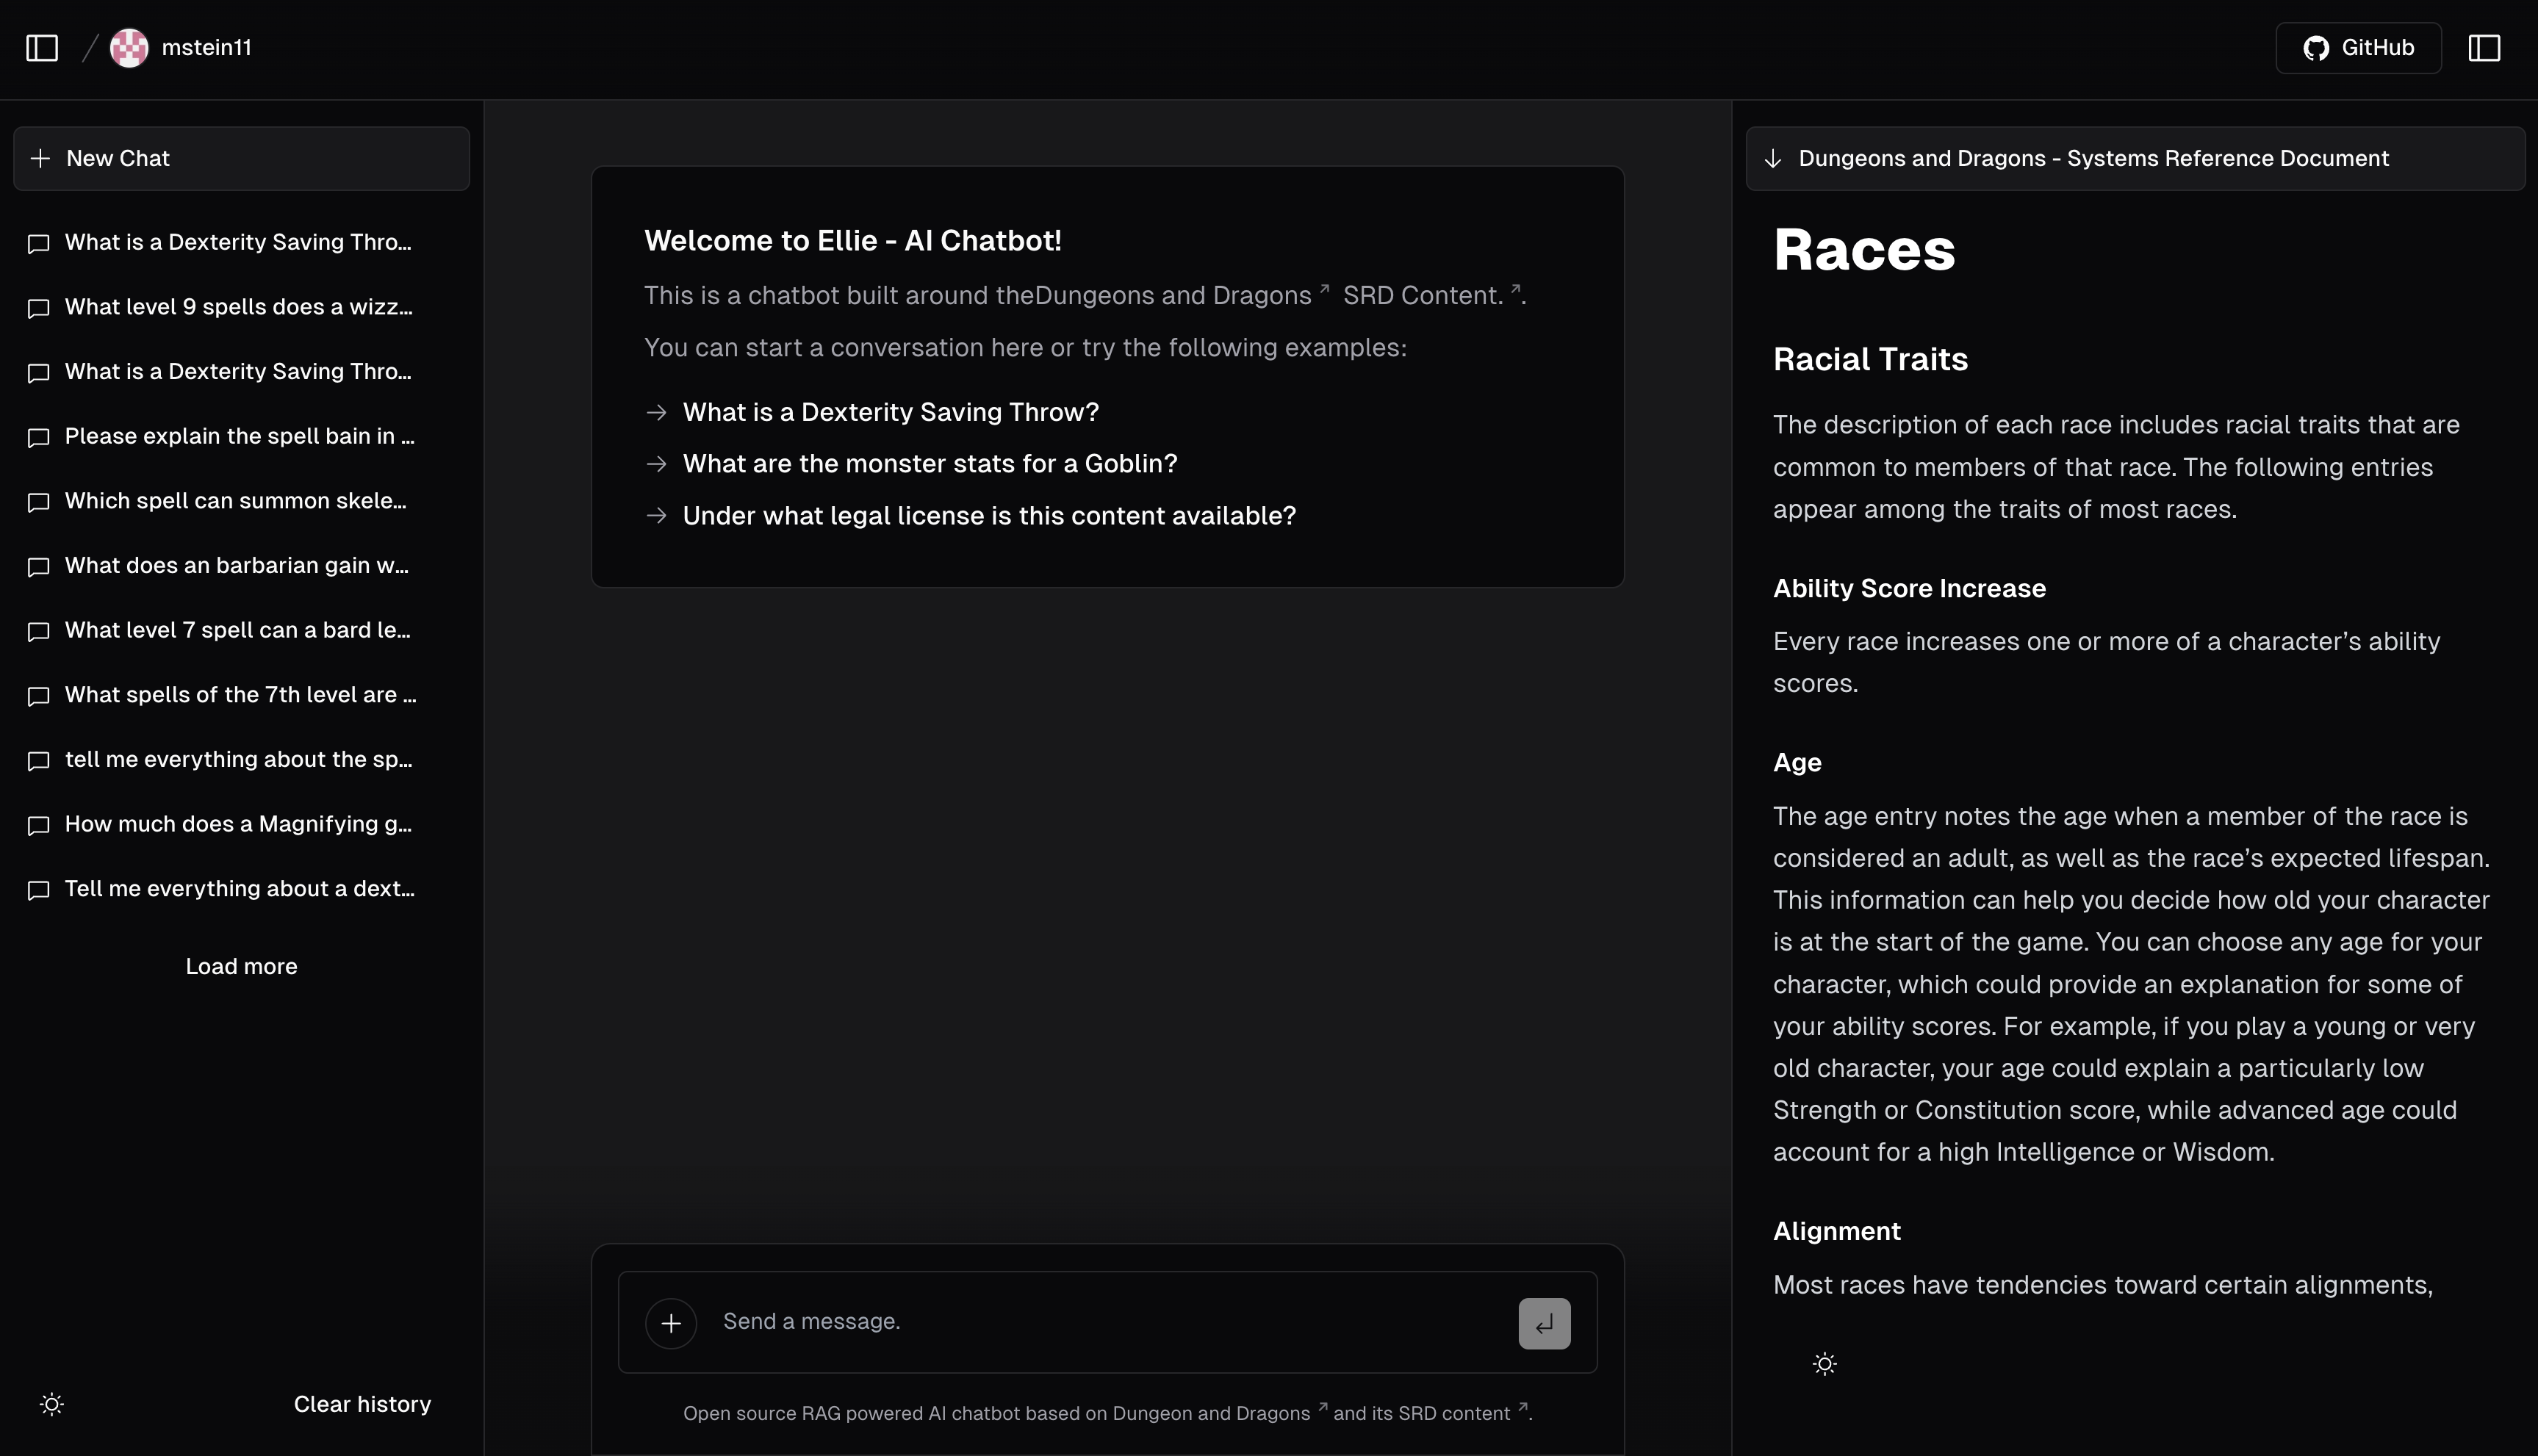Select example 'What are the monster stats for a Goblin?'
The image size is (2538, 1456).
(929, 464)
